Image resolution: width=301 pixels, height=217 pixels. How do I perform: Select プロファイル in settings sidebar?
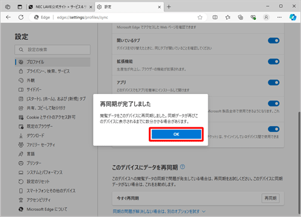[x=52, y=62]
